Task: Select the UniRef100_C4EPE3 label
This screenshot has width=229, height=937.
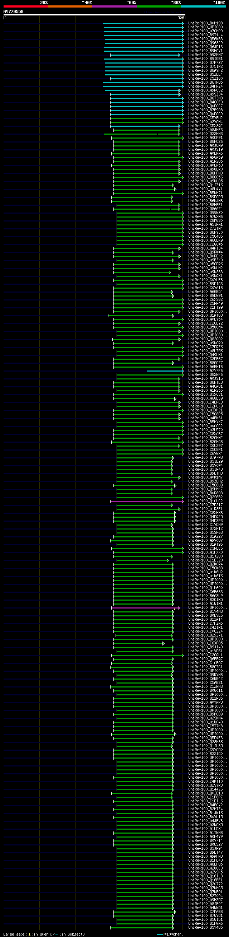Action: point(205,403)
